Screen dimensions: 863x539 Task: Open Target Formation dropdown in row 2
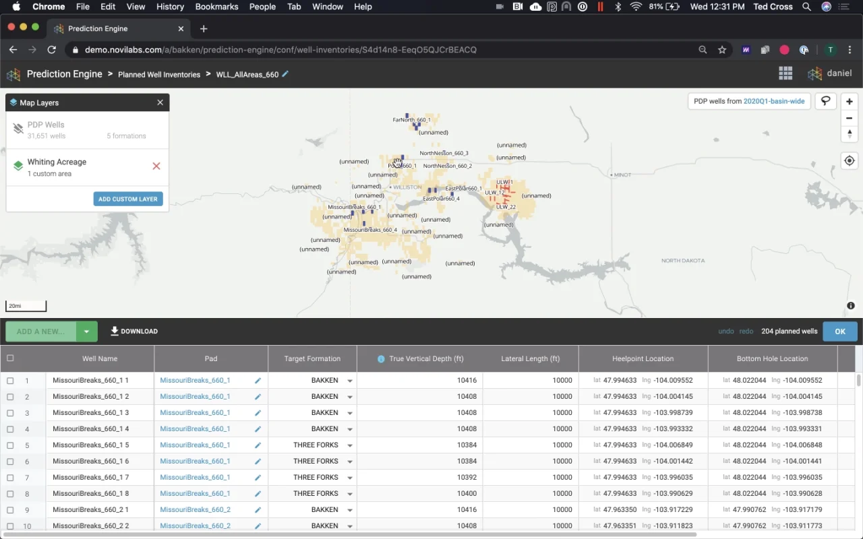tap(350, 397)
